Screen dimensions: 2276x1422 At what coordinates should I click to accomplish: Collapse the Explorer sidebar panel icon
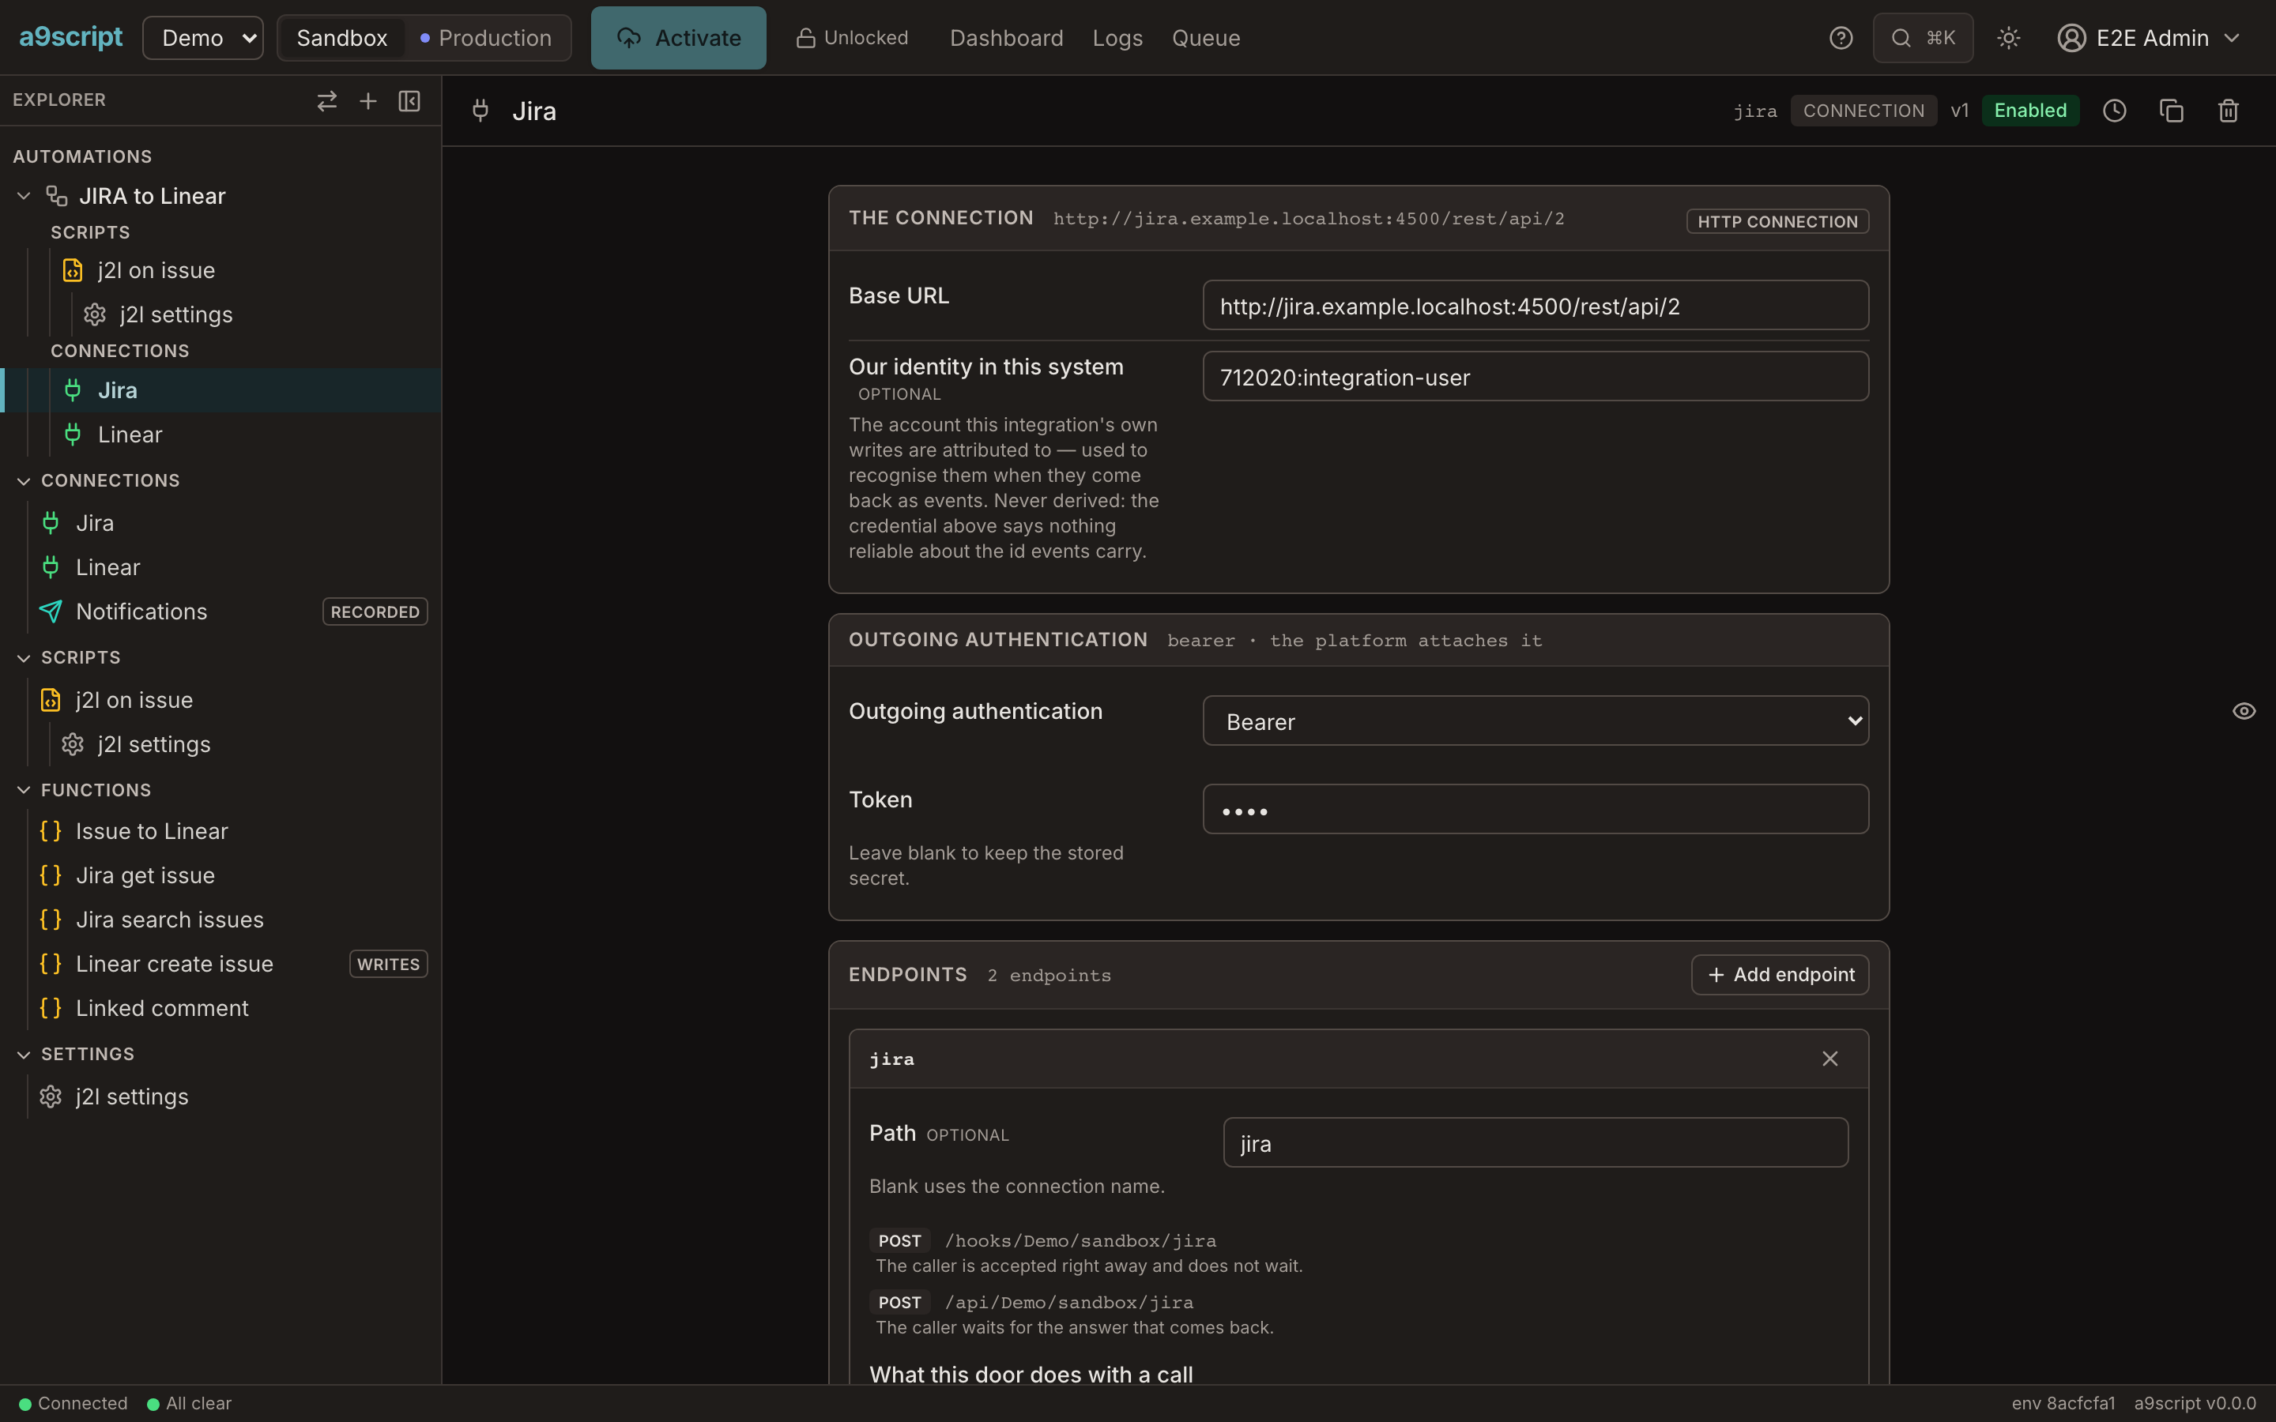(x=409, y=100)
